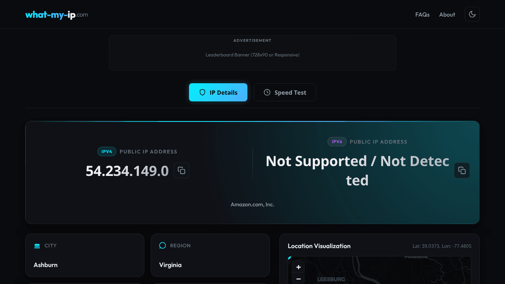505x284 pixels.
Task: Click the City building icon
Action: point(37,246)
